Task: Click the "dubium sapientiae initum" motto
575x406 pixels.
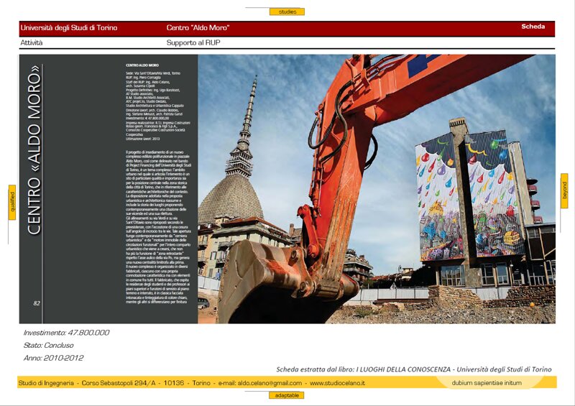Action: [x=487, y=383]
